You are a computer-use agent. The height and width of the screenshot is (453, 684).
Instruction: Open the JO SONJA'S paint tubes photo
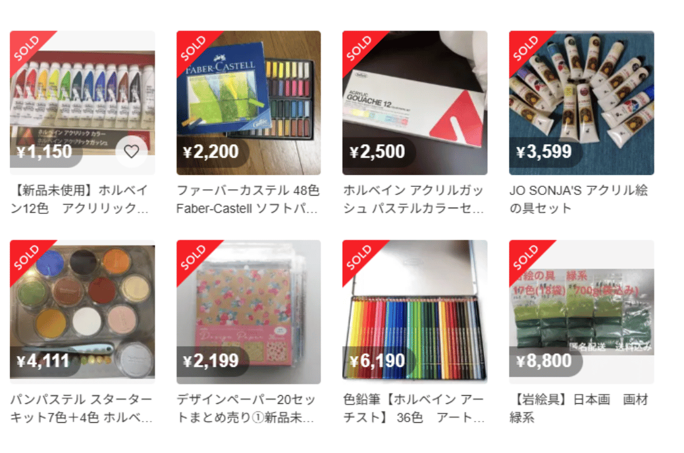coord(582,103)
